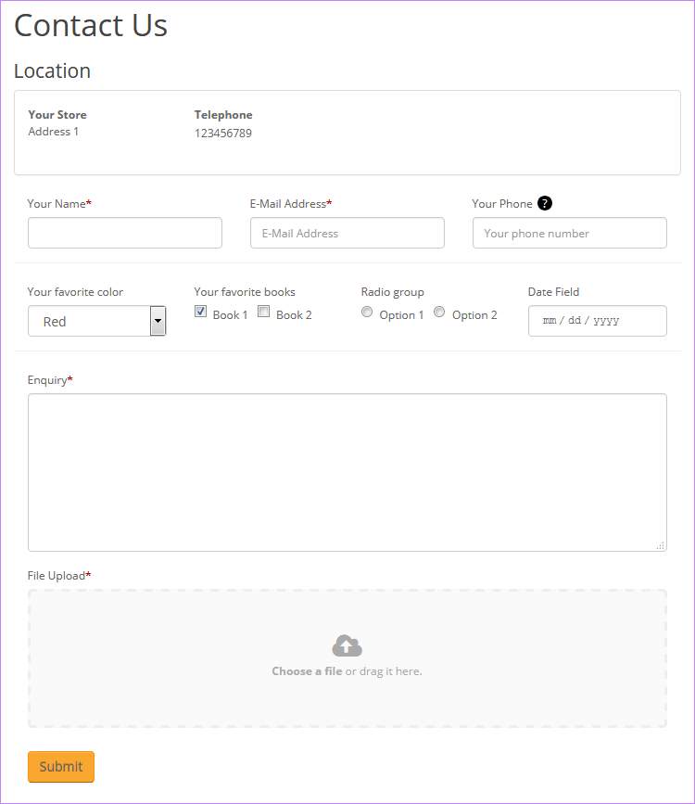Screen dimensions: 695x804
Task: Click the Book 1 label text
Action: (230, 315)
